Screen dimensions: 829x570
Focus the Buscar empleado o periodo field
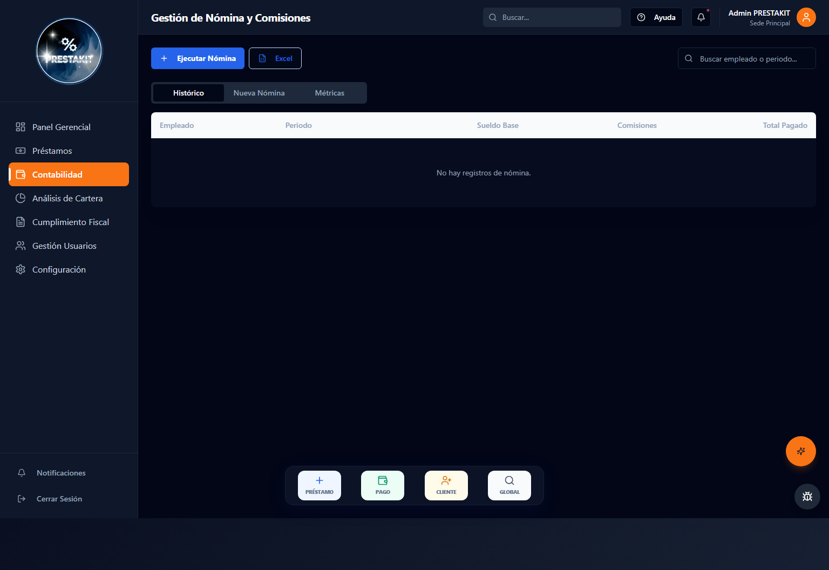tap(747, 58)
